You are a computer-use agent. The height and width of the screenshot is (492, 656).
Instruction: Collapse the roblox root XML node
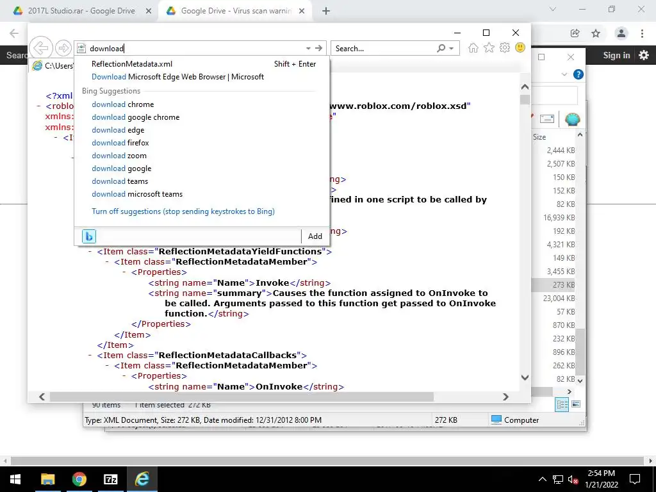39,106
